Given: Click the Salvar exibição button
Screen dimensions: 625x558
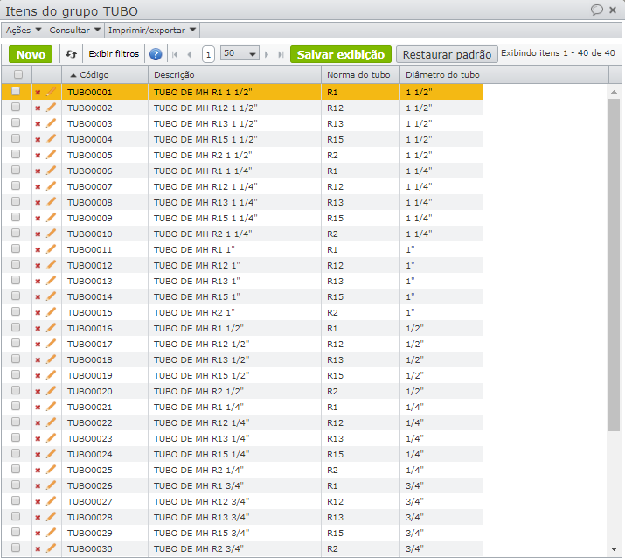Looking at the screenshot, I should [341, 54].
